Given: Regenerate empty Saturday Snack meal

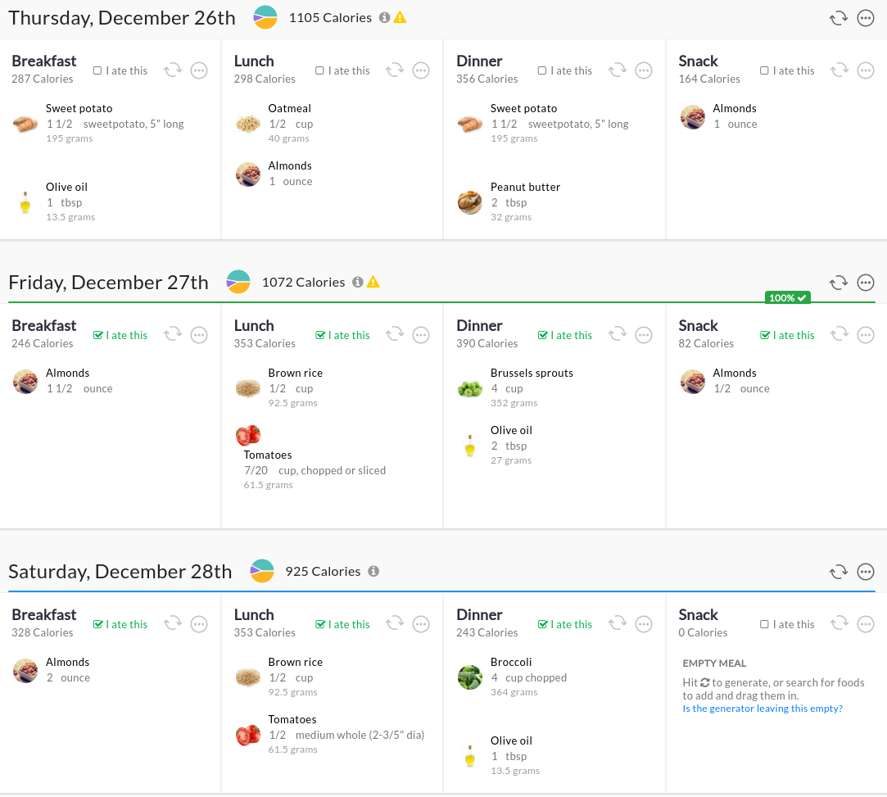Looking at the screenshot, I should click(x=839, y=624).
